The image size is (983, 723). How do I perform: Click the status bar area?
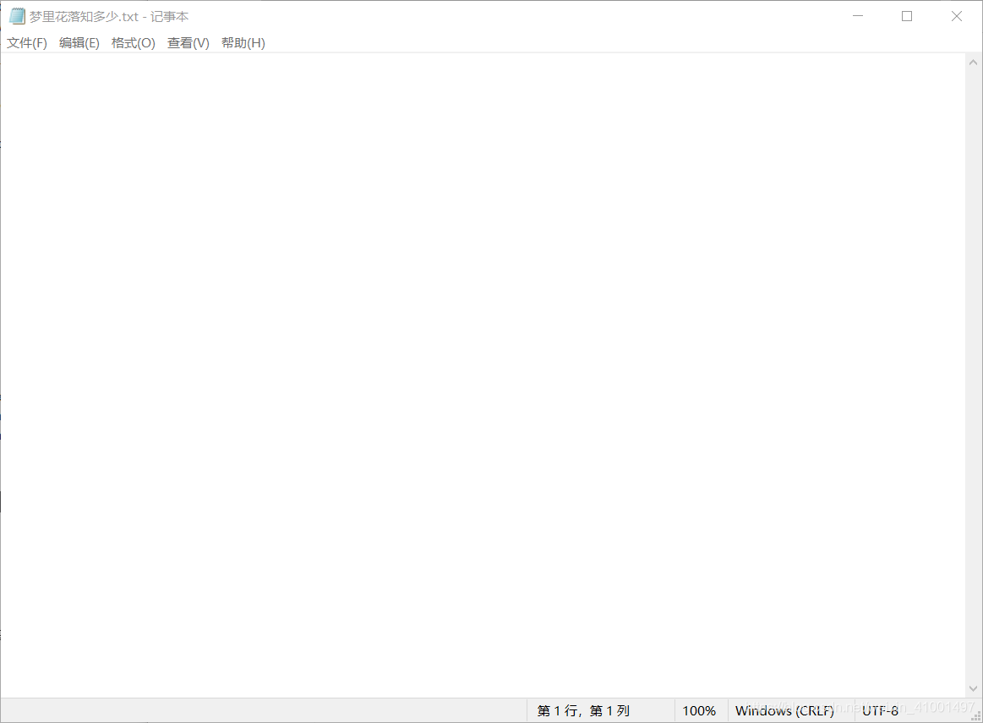338,710
